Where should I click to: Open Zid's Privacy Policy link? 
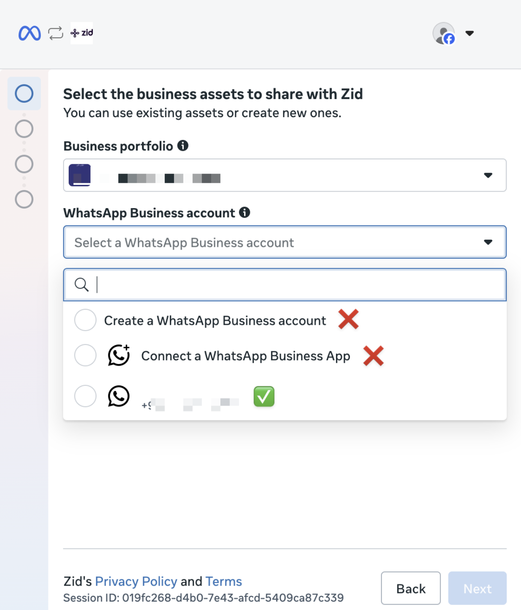136,581
